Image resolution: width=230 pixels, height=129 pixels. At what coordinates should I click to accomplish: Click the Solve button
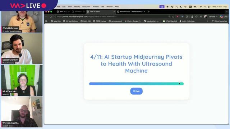136,91
